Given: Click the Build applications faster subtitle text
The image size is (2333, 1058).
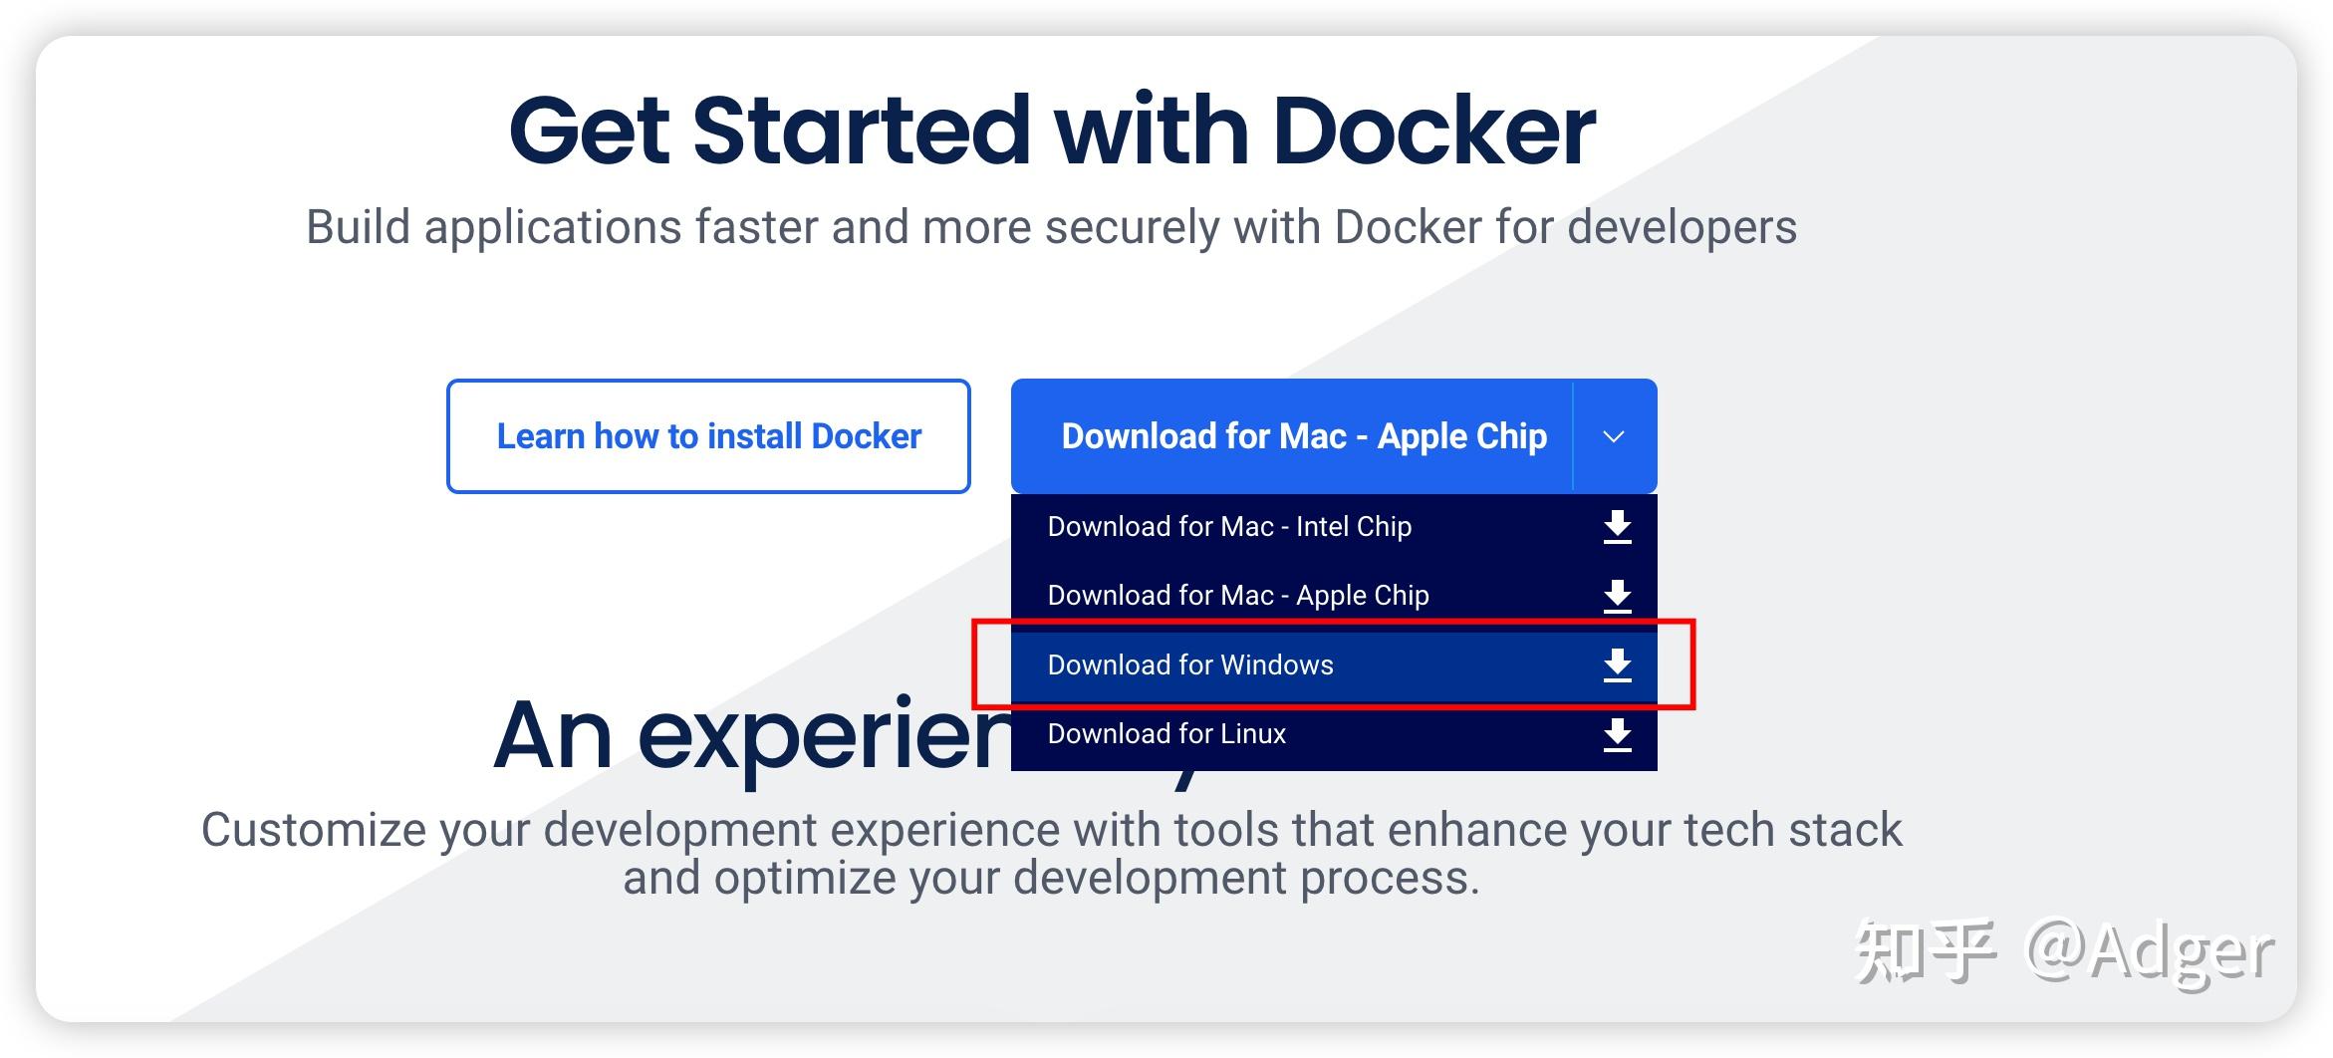Looking at the screenshot, I should coord(1051,228).
